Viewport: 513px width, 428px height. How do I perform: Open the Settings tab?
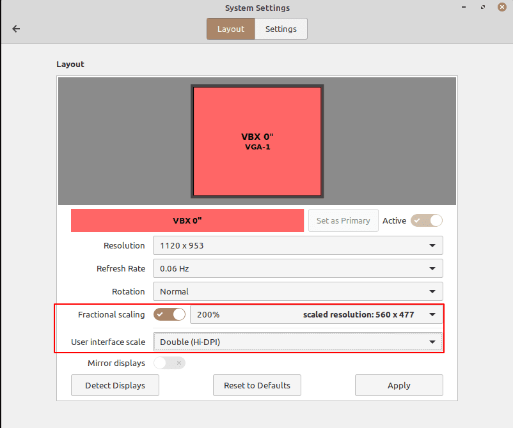coord(281,29)
